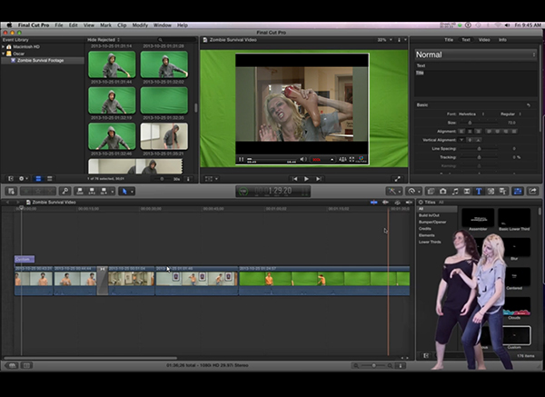
Task: Select Build In/Out titles category
Action: pyautogui.click(x=429, y=215)
